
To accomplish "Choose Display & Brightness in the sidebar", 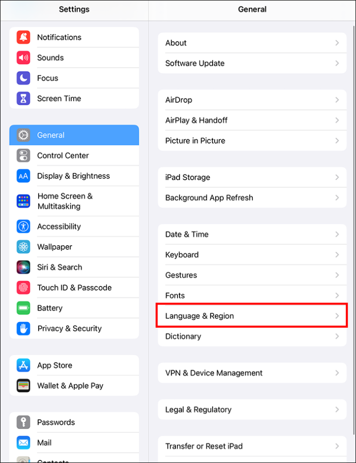I will (x=74, y=175).
